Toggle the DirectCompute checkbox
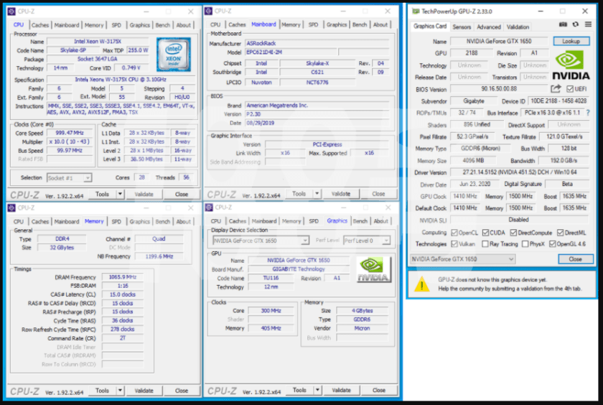This screenshot has height=405, width=603. pyautogui.click(x=513, y=233)
